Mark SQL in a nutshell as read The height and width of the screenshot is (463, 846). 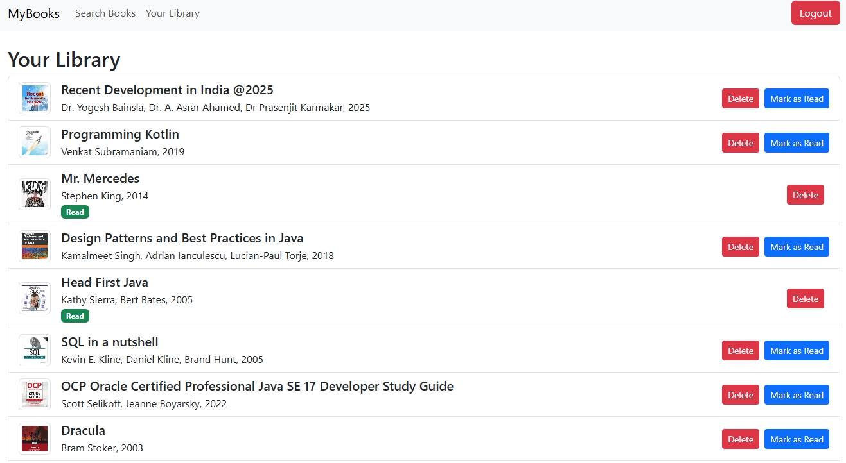click(797, 351)
